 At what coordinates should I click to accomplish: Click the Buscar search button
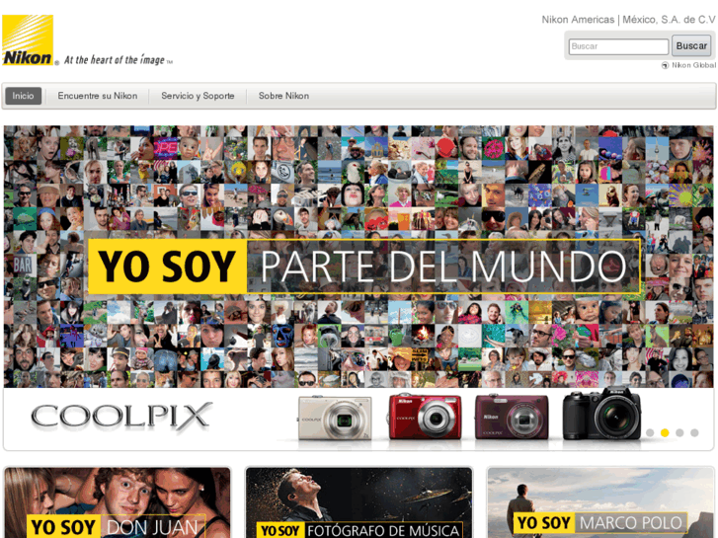pos(691,45)
